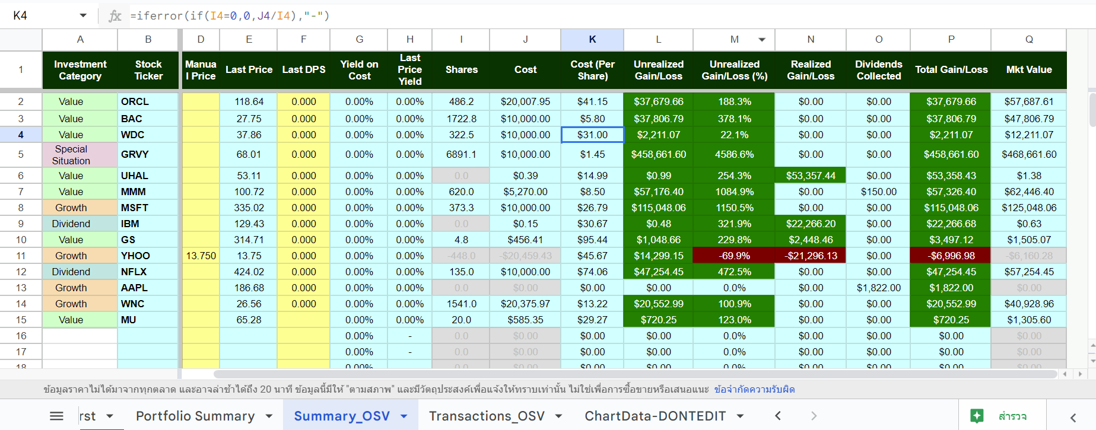Viewport: 1096px width, 430px height.
Task: Open column M header dropdown arrow
Action: click(x=762, y=40)
